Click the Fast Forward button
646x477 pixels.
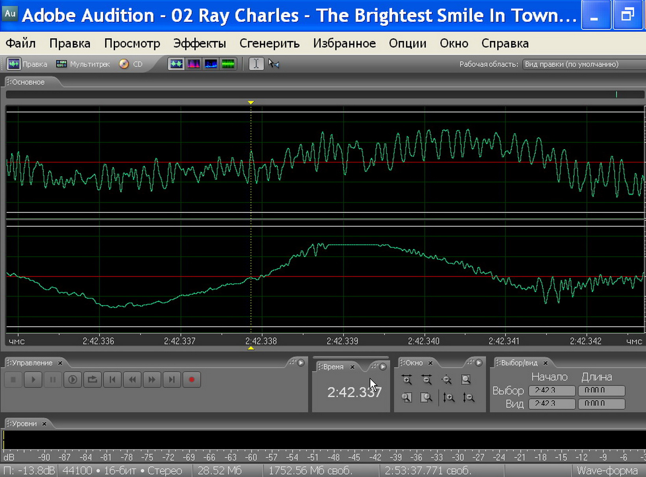coord(152,380)
